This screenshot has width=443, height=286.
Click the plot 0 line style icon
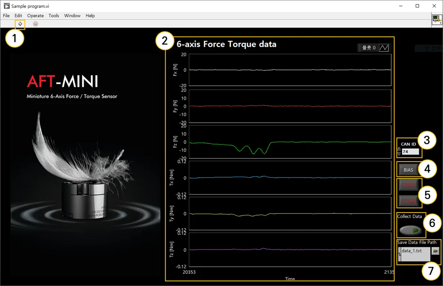[x=384, y=48]
